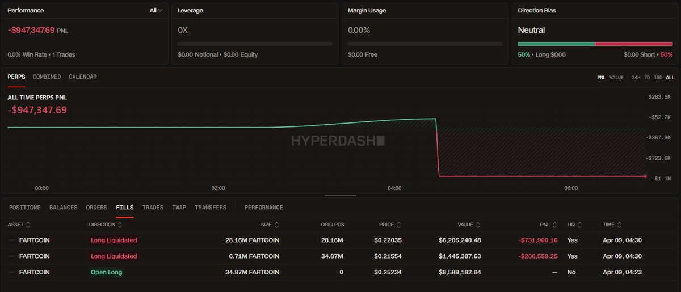The height and width of the screenshot is (292, 681).
Task: Set chart range to 24H
Action: [x=637, y=78]
